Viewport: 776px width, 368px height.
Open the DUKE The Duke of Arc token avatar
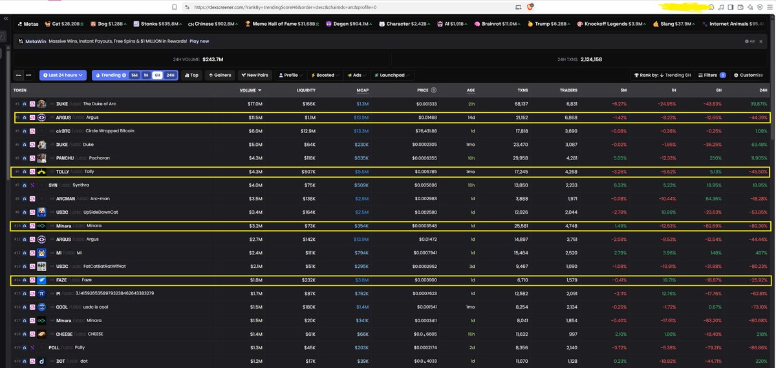[41, 104]
